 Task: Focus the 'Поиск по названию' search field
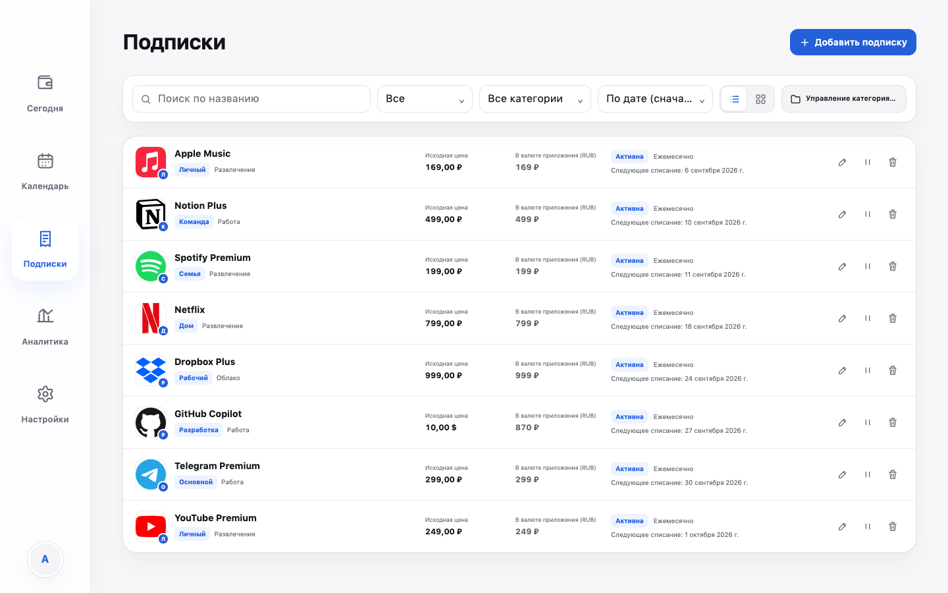click(251, 99)
